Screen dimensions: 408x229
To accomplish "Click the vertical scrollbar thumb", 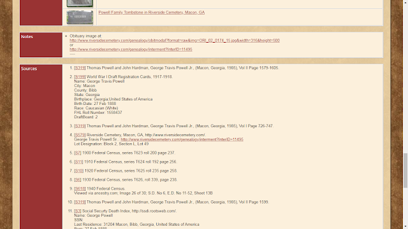I will tap(405, 170).
